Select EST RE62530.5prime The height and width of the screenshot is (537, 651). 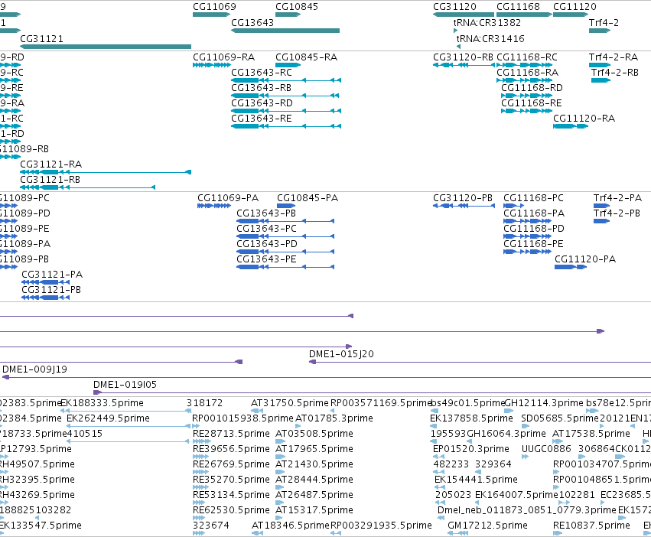(x=231, y=510)
